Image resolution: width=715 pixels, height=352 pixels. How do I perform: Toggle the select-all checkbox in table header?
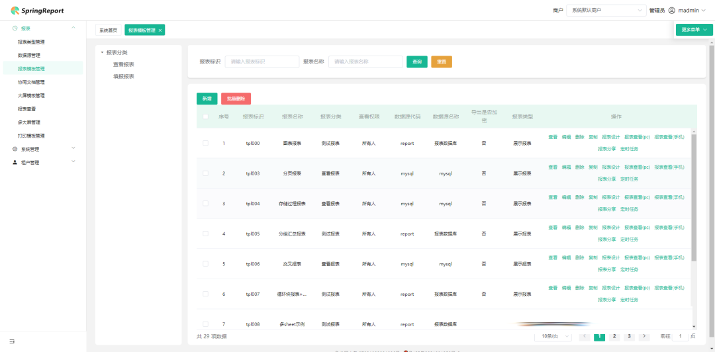pyautogui.click(x=205, y=116)
